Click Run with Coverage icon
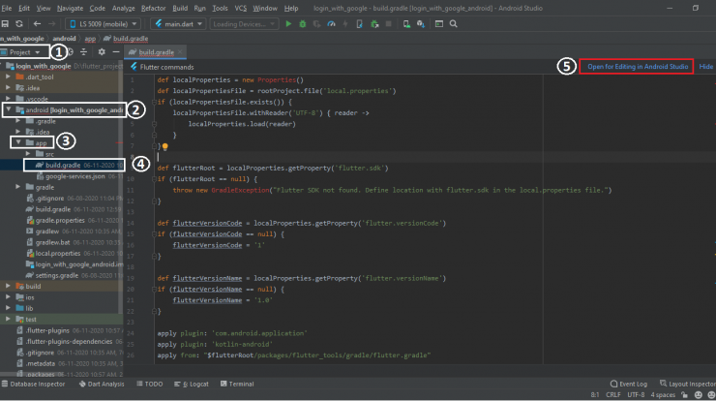 [316, 24]
